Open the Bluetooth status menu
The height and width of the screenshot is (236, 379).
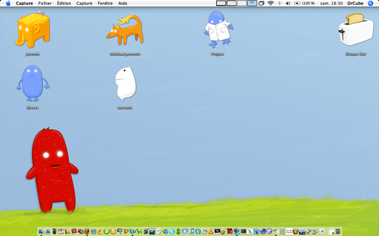280,3
